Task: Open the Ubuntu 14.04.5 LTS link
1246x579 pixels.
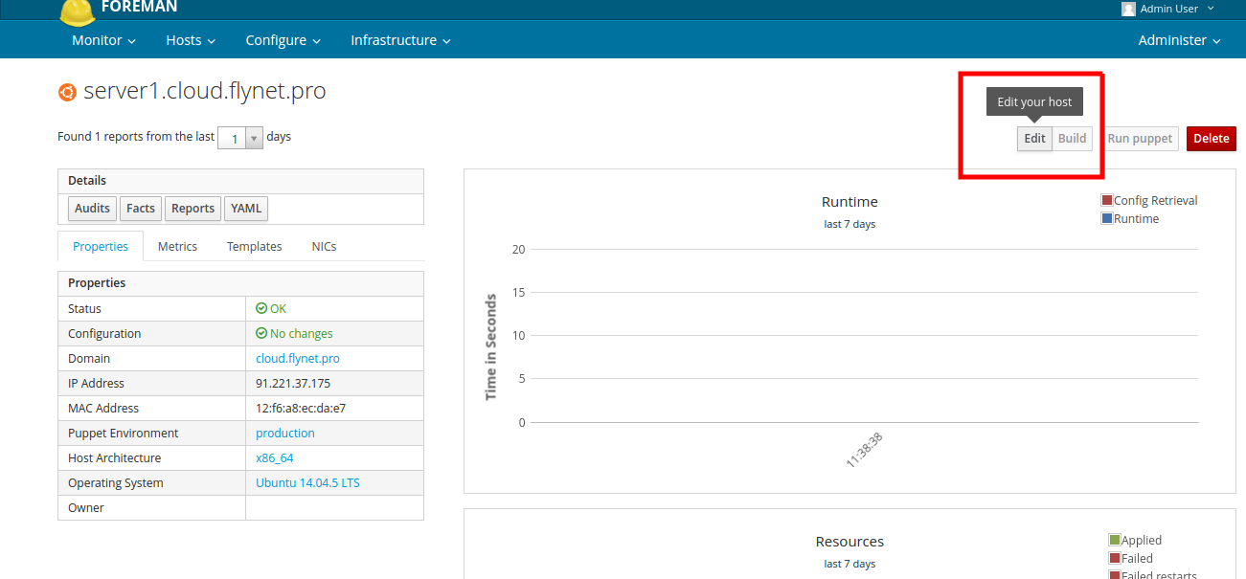Action: [307, 482]
